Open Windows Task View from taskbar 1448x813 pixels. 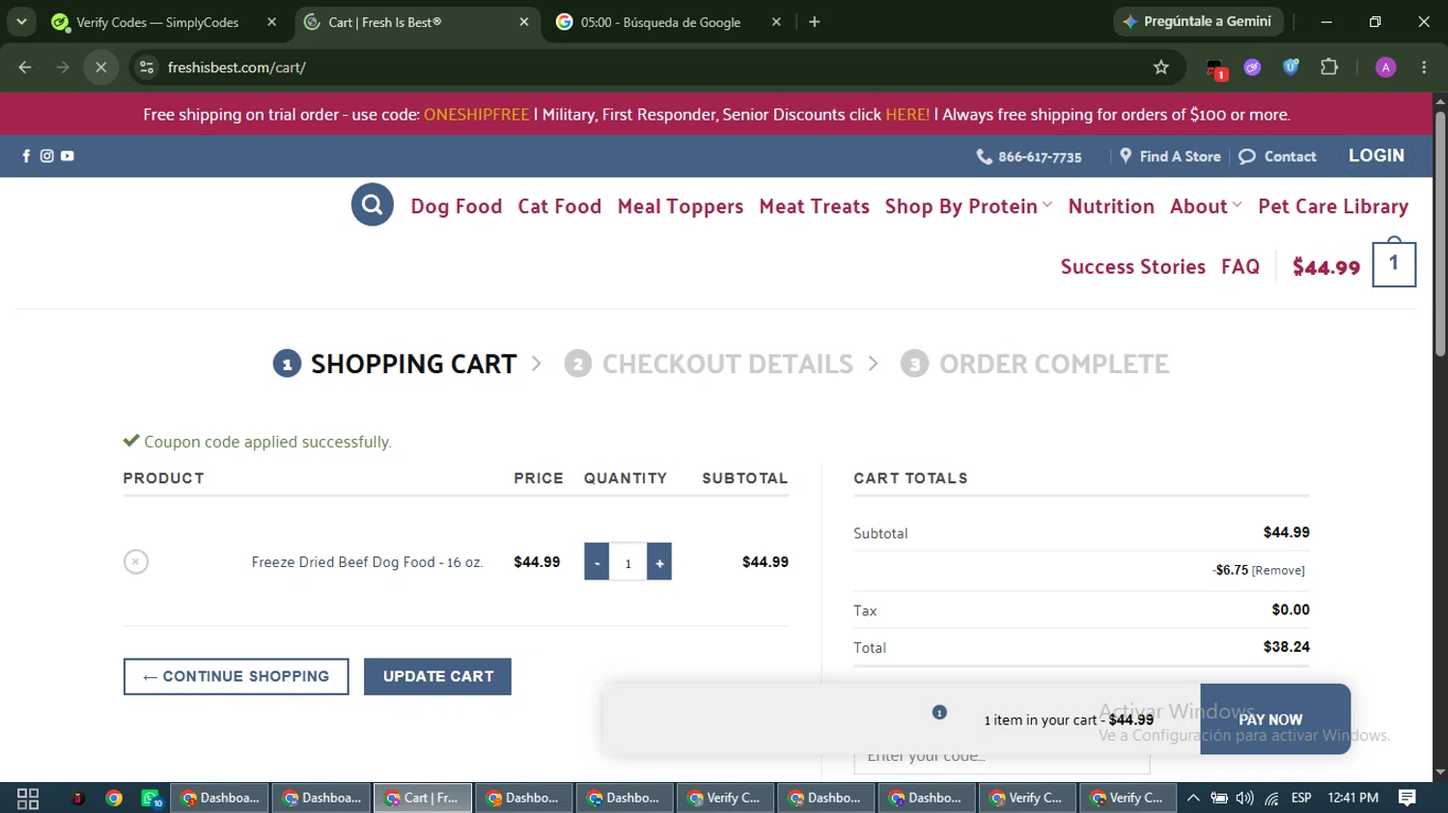(28, 799)
